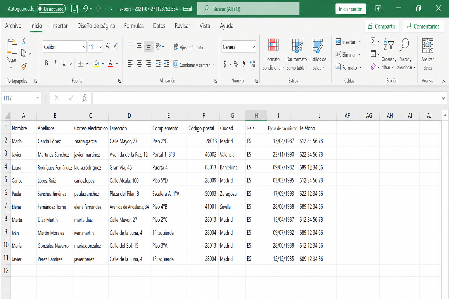449x299 pixels.
Task: Click the formula bar input
Action: [267, 98]
